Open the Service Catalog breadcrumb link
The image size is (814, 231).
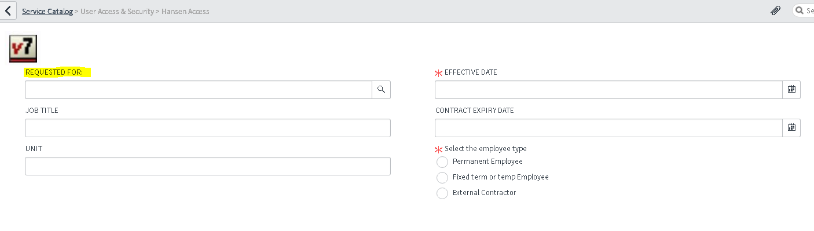coord(47,12)
